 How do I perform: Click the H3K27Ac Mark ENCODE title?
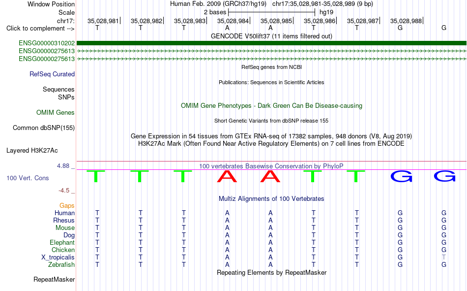(271, 144)
